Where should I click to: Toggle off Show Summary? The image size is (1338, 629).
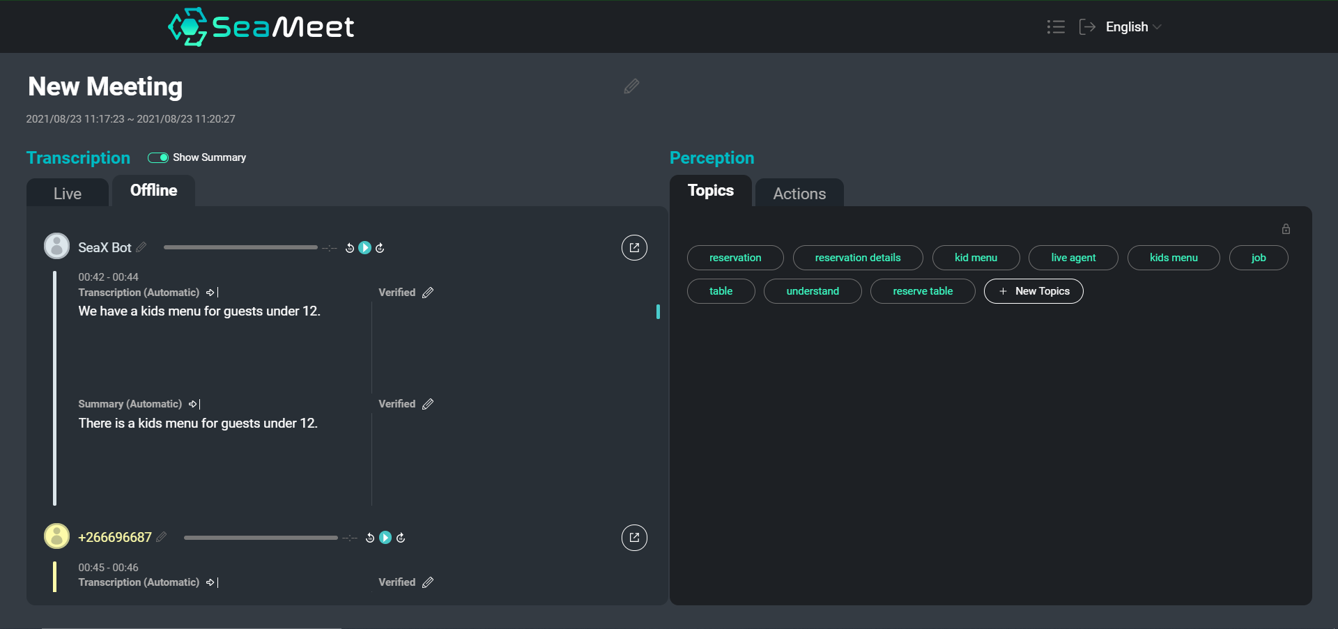tap(157, 157)
